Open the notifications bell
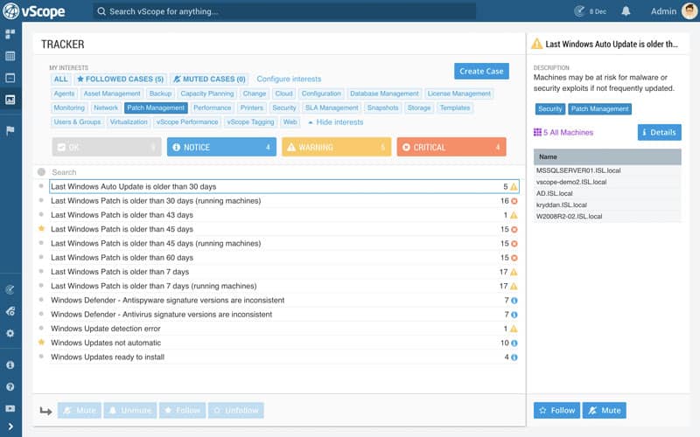The height and width of the screenshot is (437, 700). pyautogui.click(x=626, y=11)
